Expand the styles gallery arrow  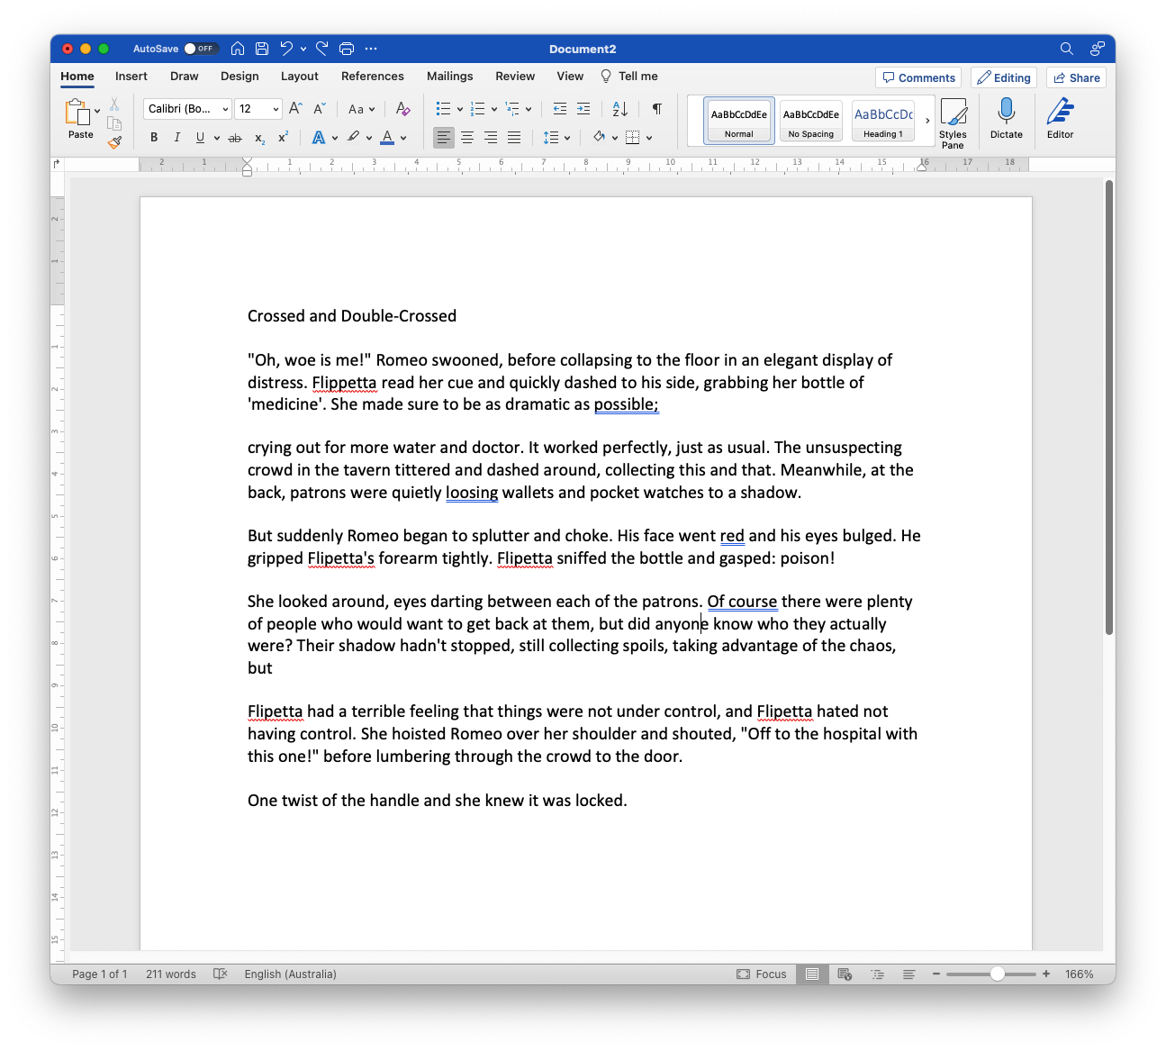[x=927, y=121]
